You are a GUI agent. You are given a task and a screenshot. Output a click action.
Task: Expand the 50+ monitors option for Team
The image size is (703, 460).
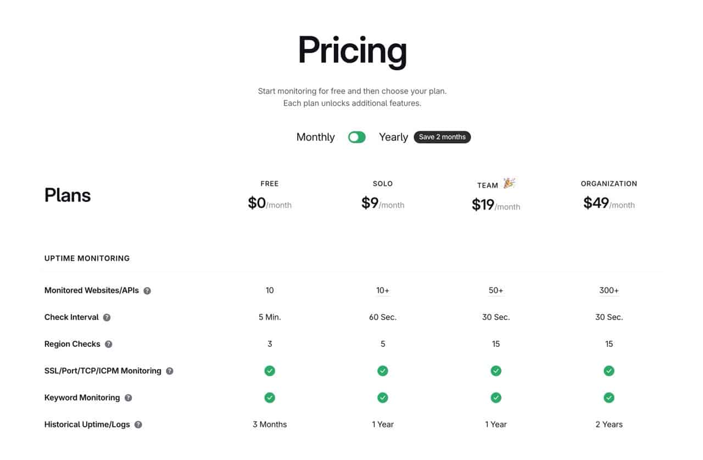pyautogui.click(x=496, y=290)
